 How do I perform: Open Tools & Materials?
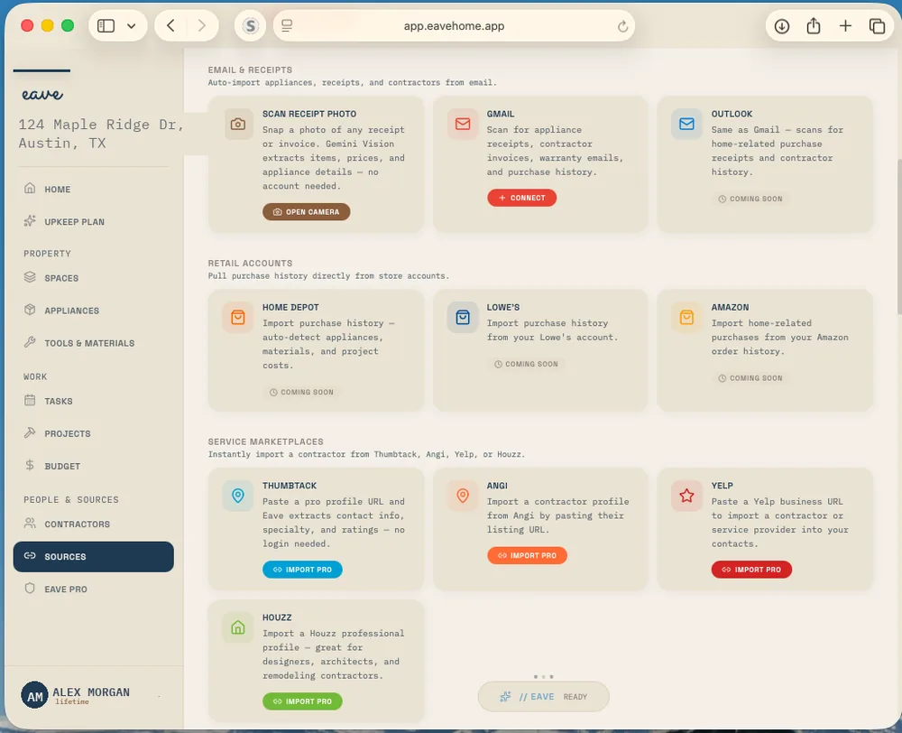coord(93,343)
